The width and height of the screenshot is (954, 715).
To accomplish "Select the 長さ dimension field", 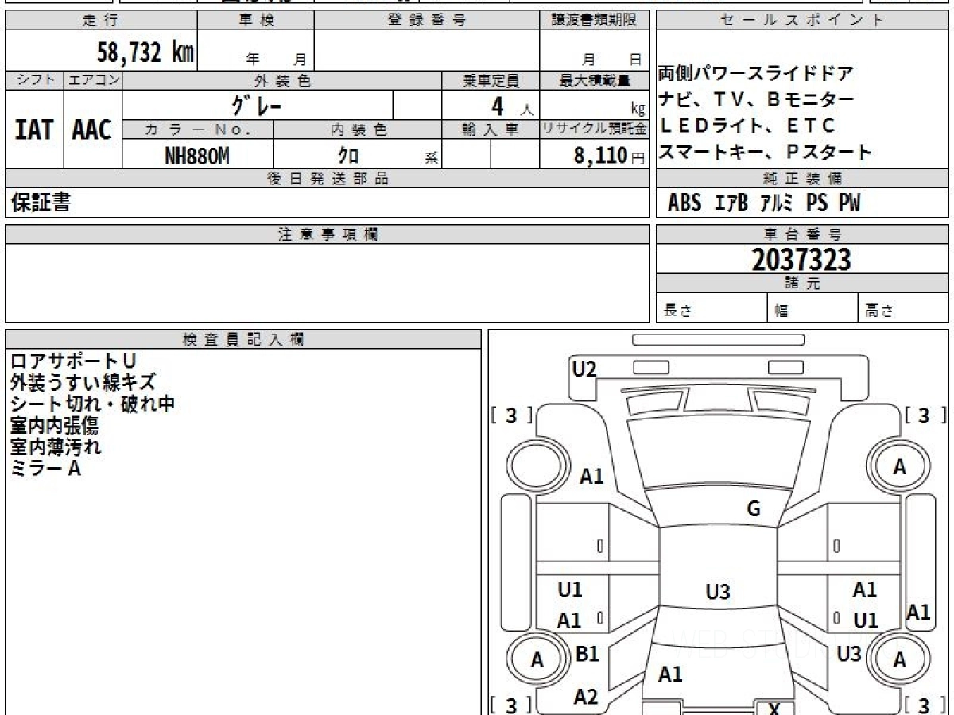I will point(712,308).
